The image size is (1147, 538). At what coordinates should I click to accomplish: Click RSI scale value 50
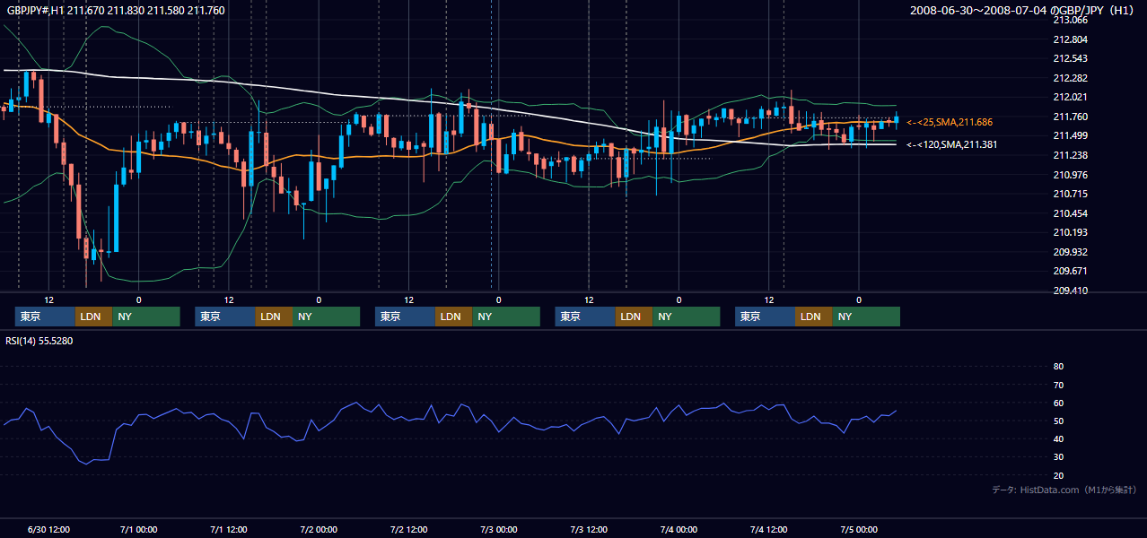point(1058,421)
